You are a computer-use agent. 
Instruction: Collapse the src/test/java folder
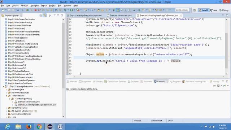[x=6, y=96]
